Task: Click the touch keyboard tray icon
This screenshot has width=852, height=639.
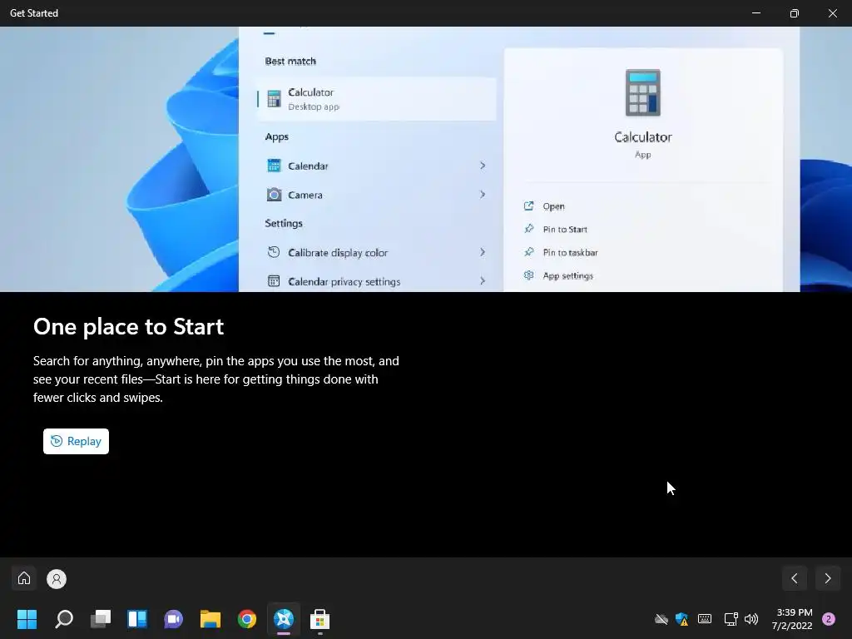Action: (x=705, y=619)
